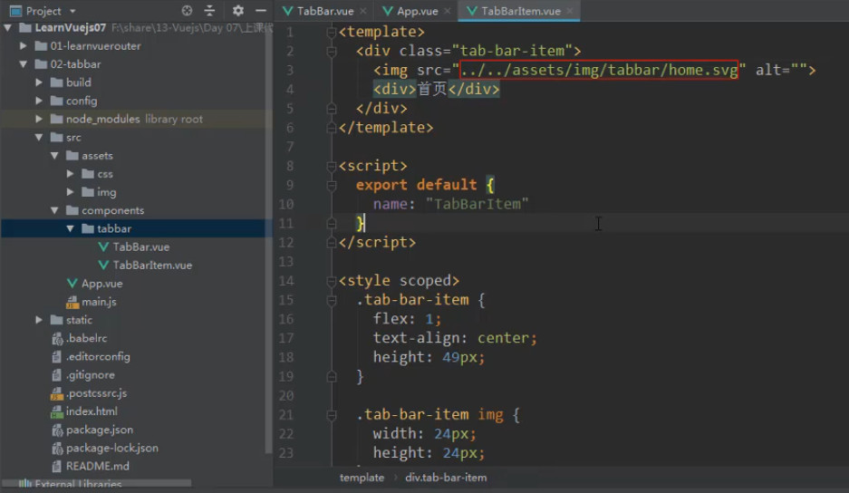The width and height of the screenshot is (849, 493).
Task: Collapse the tabbar folder arrow
Action: (70, 228)
